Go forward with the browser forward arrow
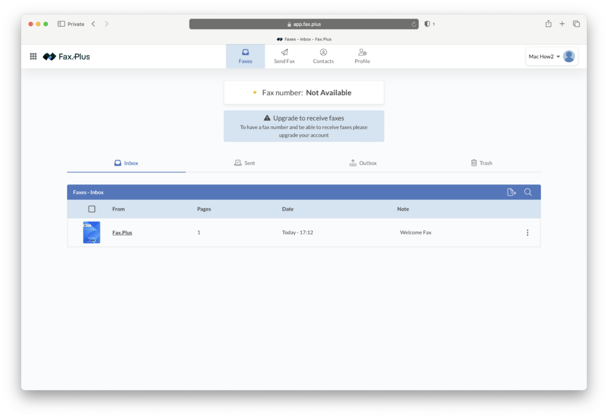The width and height of the screenshot is (608, 418). coord(107,24)
